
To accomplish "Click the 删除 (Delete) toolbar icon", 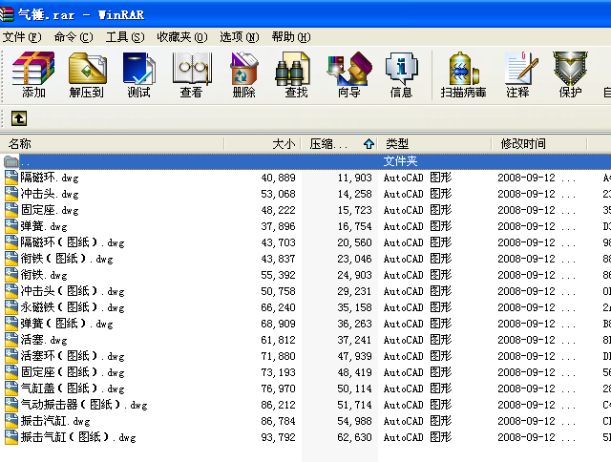I will click(244, 74).
